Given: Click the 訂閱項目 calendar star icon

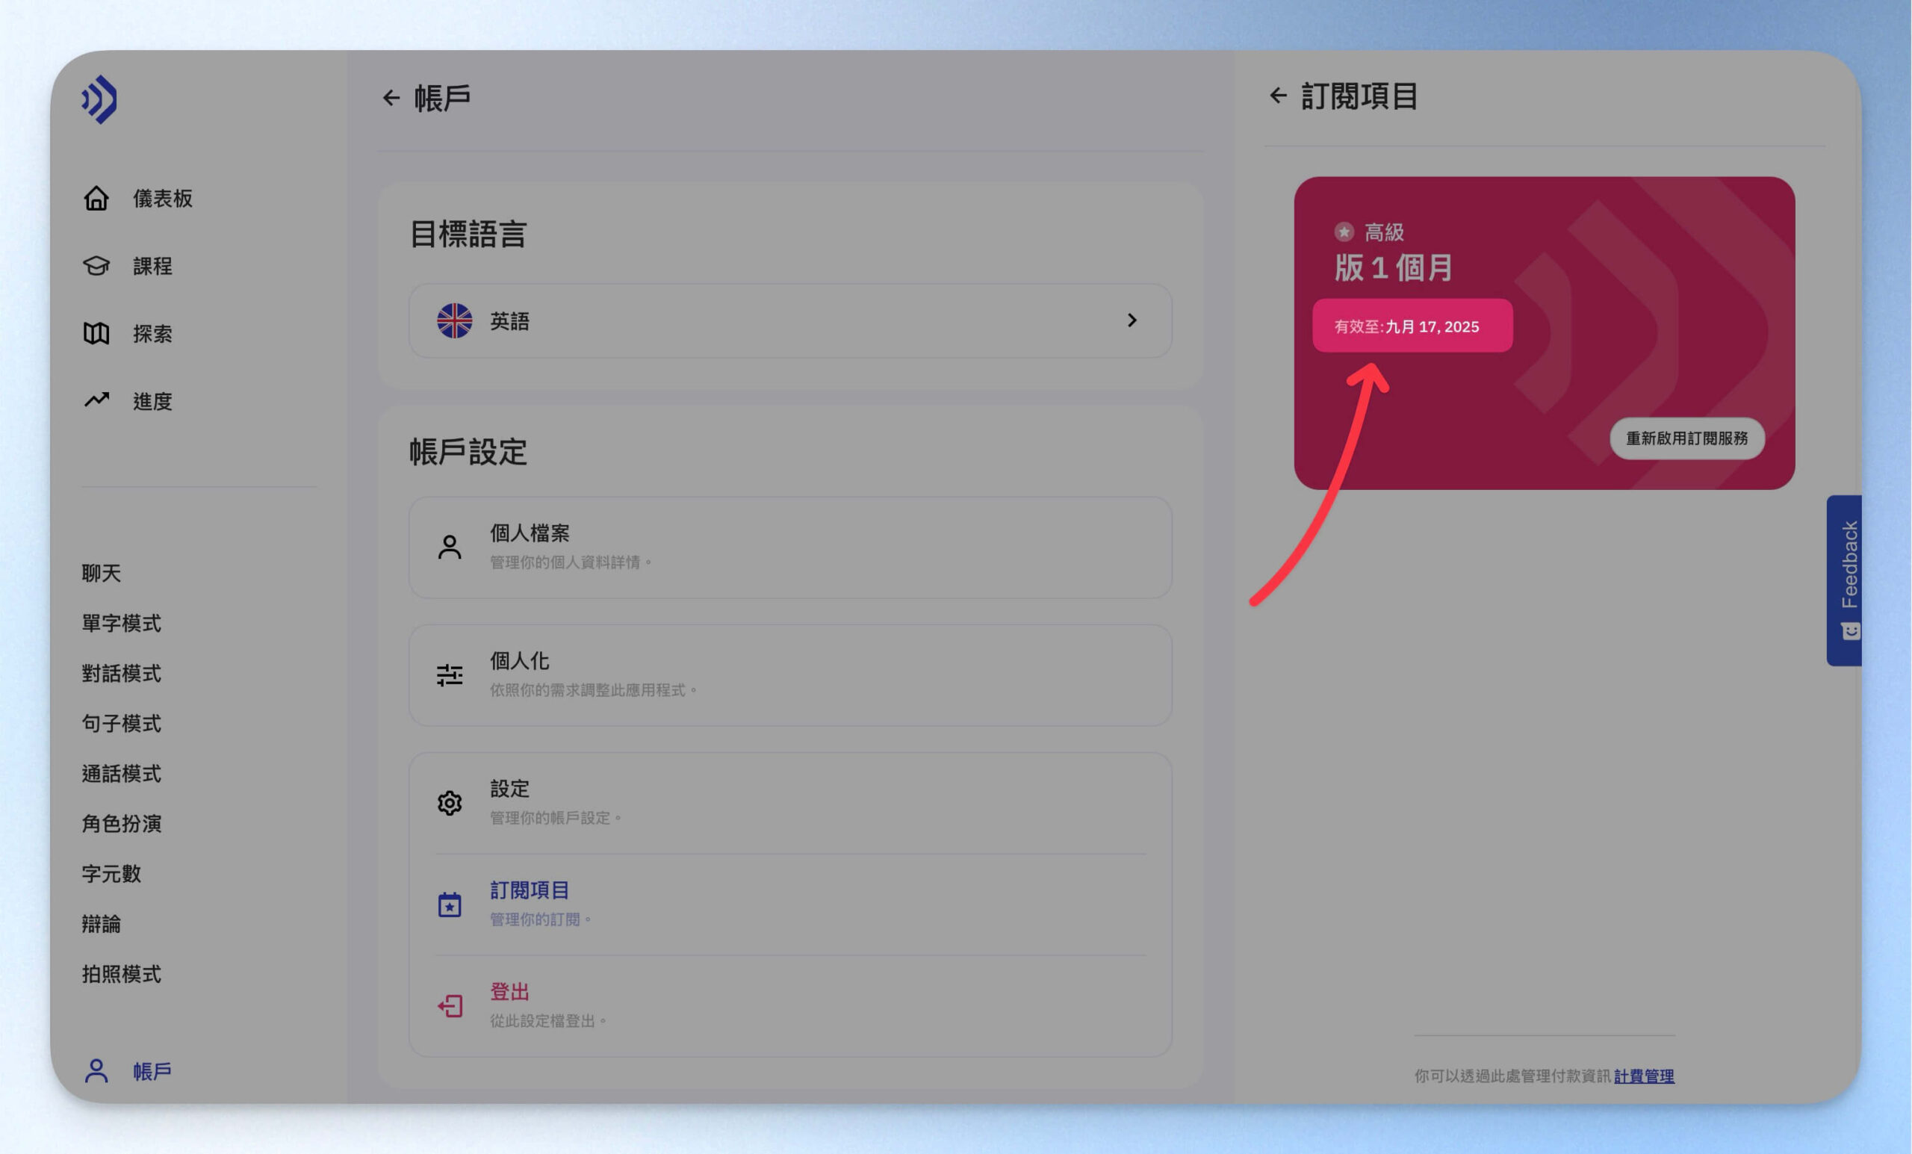Looking at the screenshot, I should click(x=450, y=904).
